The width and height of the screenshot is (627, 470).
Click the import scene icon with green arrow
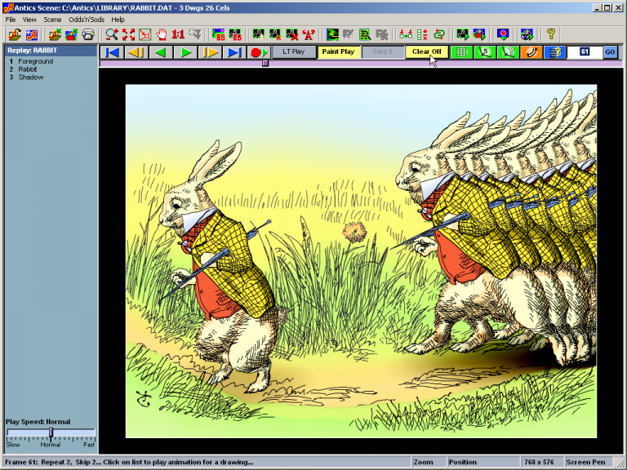[55, 35]
